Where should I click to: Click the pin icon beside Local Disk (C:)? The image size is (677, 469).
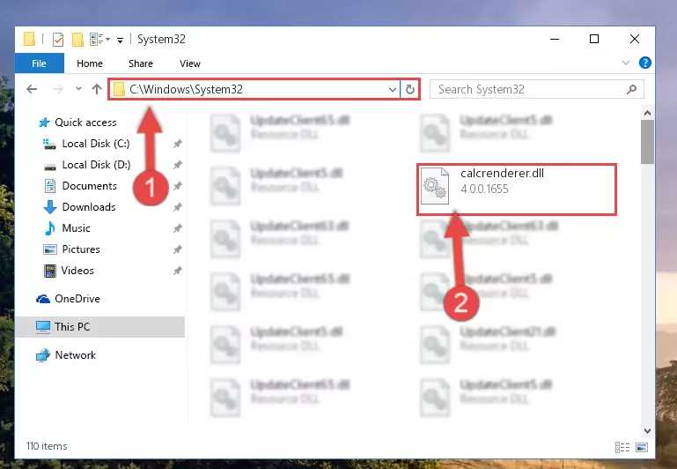[x=178, y=144]
